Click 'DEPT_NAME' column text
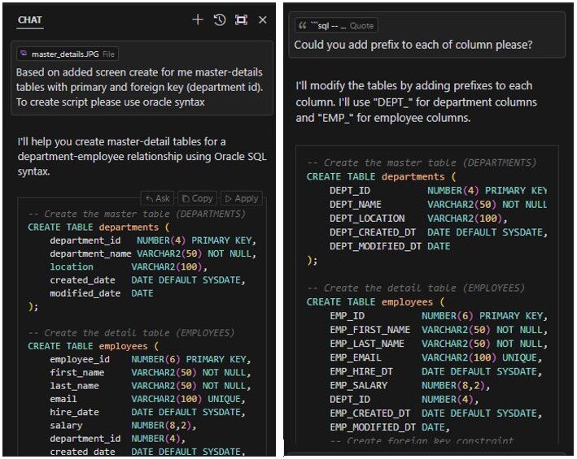The height and width of the screenshot is (459, 577). point(356,205)
